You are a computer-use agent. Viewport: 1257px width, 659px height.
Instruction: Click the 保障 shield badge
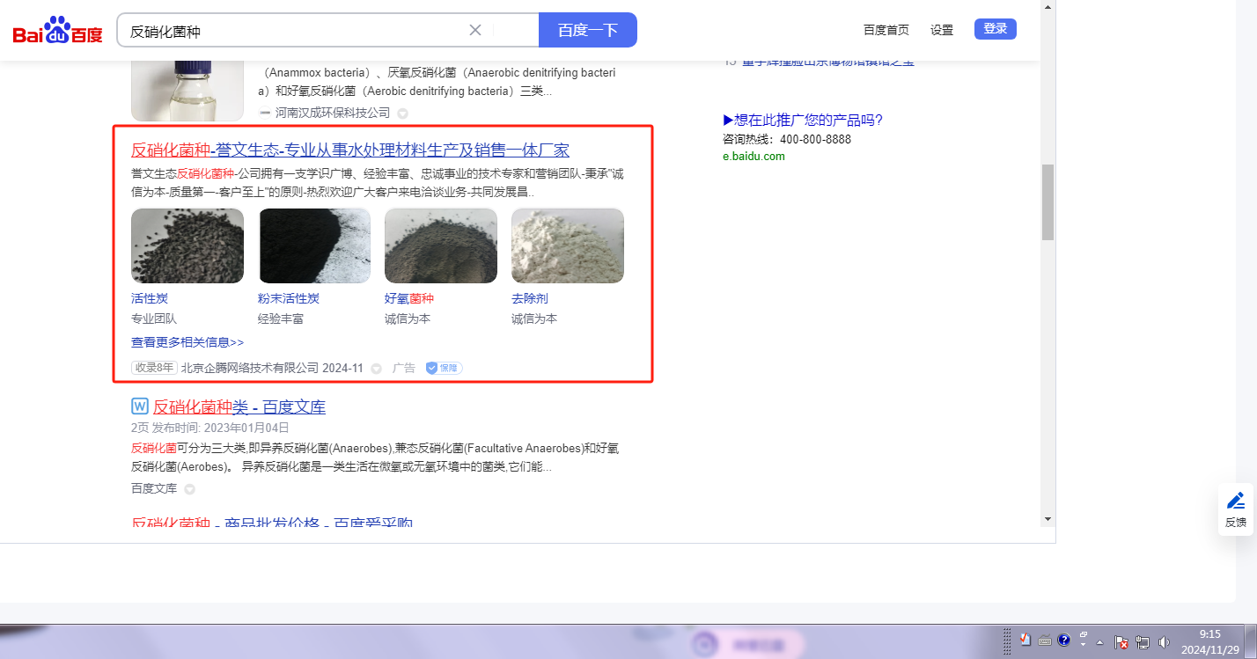coord(444,368)
